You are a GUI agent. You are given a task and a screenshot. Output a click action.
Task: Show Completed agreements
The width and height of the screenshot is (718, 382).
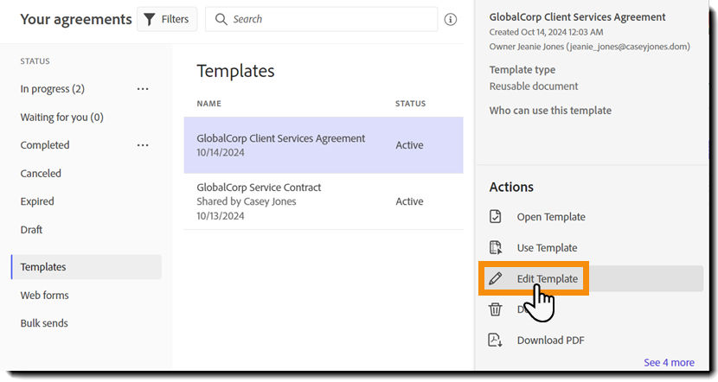point(45,145)
